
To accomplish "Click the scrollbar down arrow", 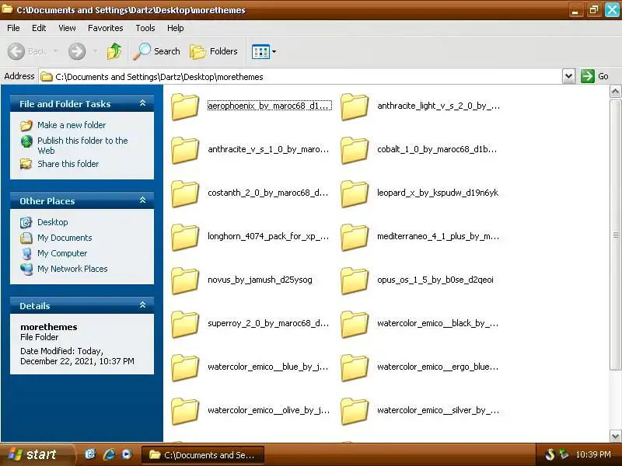I will click(x=615, y=436).
